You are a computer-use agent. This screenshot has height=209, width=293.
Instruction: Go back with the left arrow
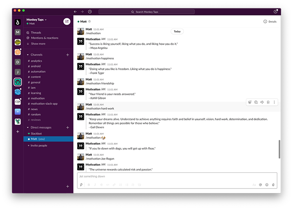[75, 12]
